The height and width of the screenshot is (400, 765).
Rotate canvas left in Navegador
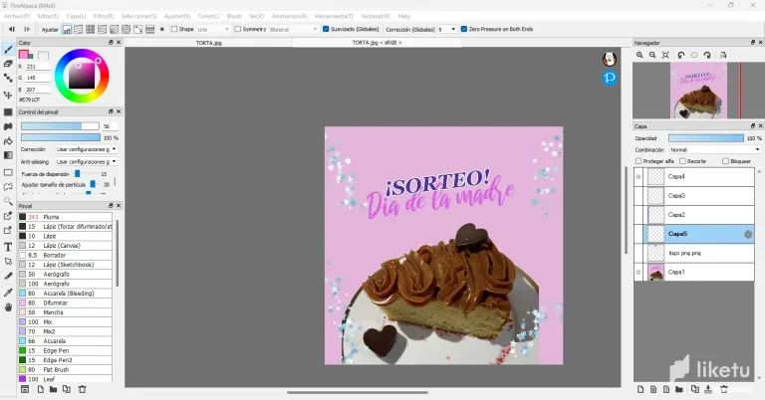pyautogui.click(x=681, y=55)
